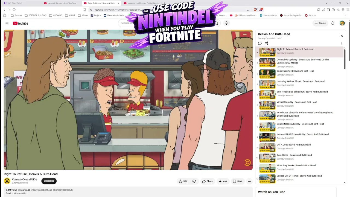Open the tab search chevron in title bar

click(326, 3)
